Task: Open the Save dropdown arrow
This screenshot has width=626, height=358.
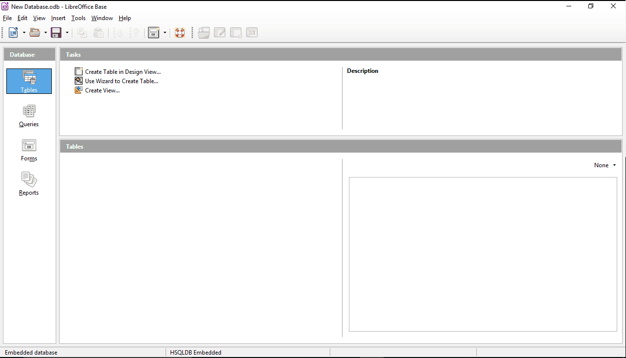Action: pos(67,33)
